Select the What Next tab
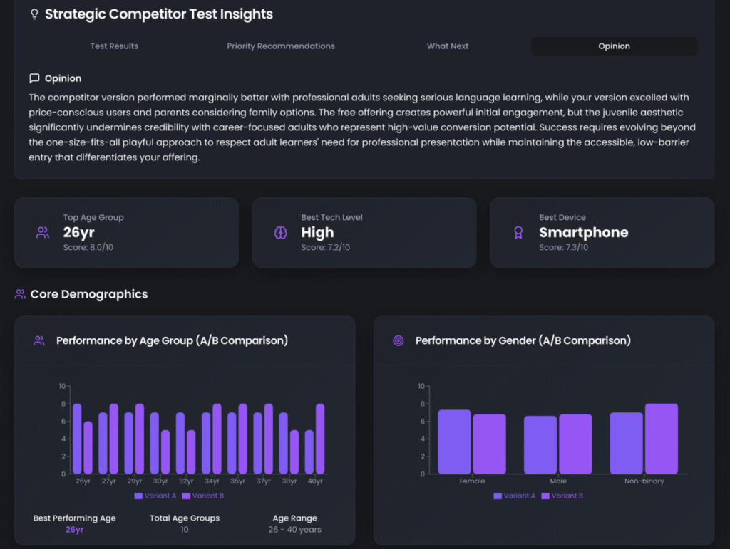Viewport: 730px width, 549px height. pos(448,46)
